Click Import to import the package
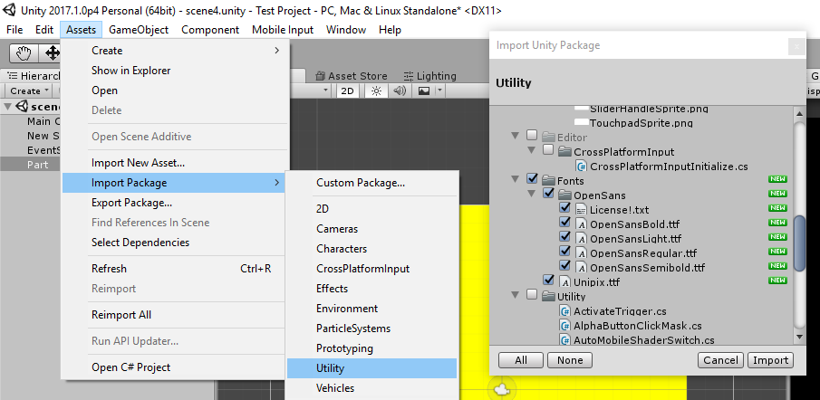This screenshot has width=820, height=400. 771,360
